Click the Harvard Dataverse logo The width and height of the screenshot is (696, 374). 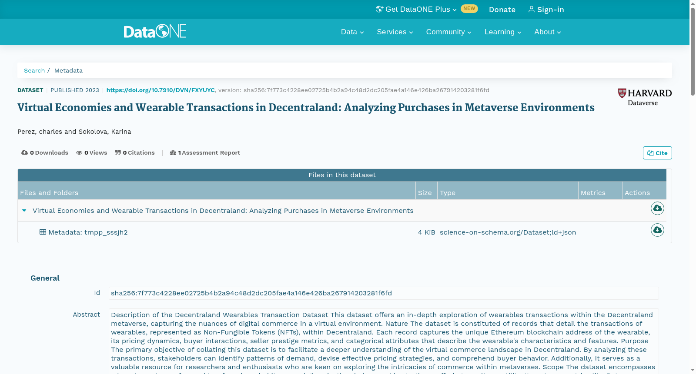point(645,97)
